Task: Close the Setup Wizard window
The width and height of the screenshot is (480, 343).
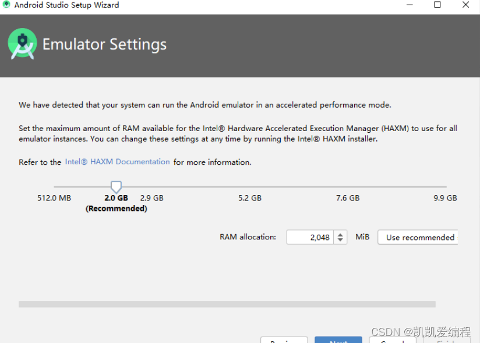Action: pos(465,5)
